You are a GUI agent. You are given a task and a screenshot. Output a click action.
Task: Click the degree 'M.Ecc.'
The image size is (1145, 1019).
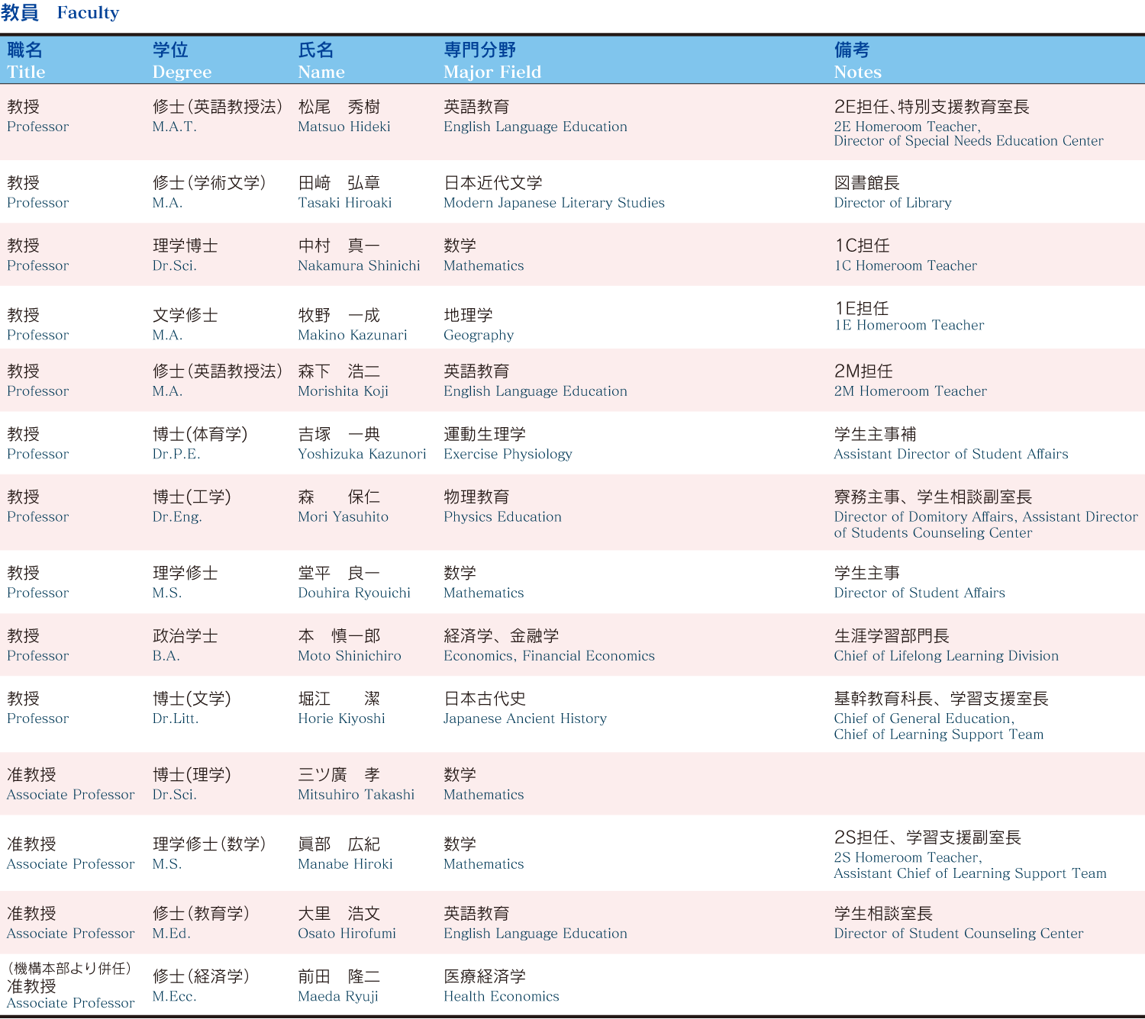[x=175, y=996]
